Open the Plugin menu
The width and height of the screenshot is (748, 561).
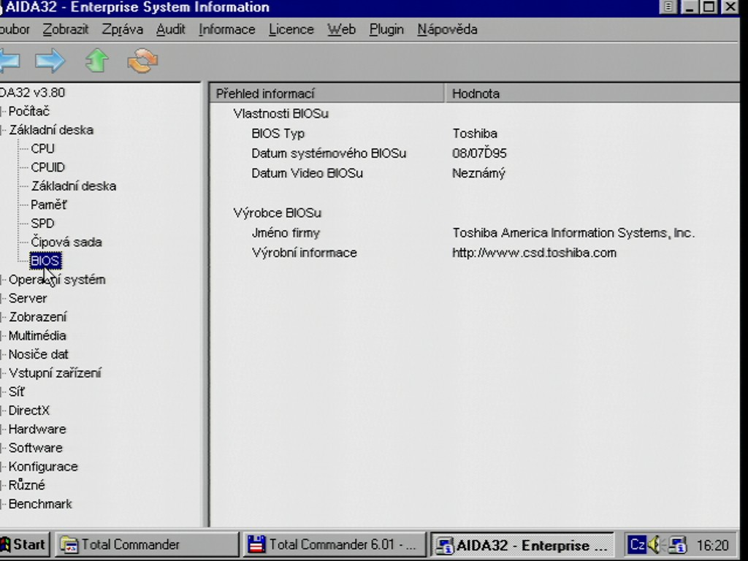pyautogui.click(x=386, y=29)
